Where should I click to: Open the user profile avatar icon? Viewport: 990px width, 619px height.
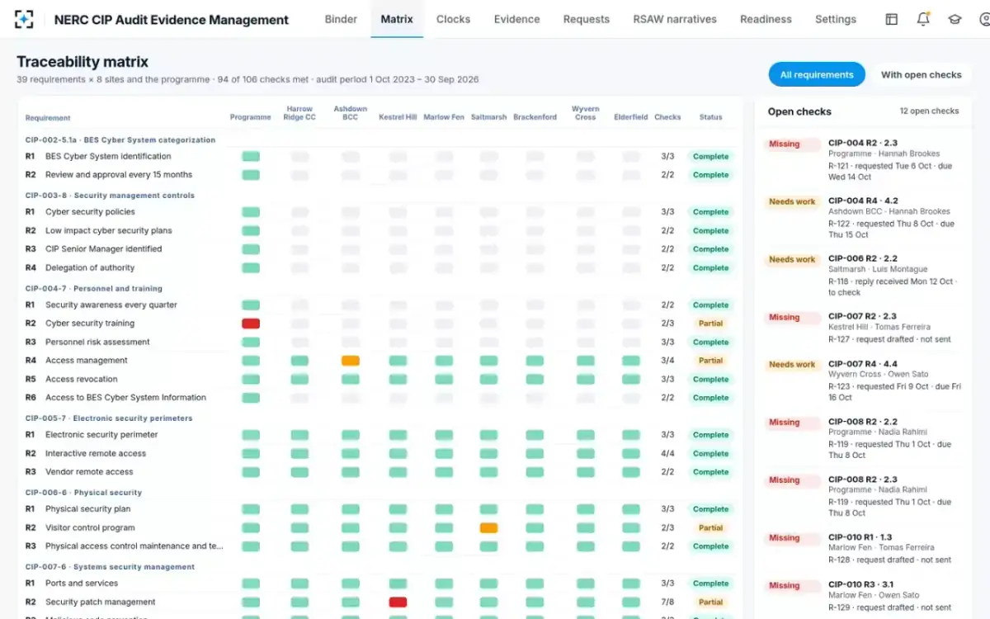[983, 19]
